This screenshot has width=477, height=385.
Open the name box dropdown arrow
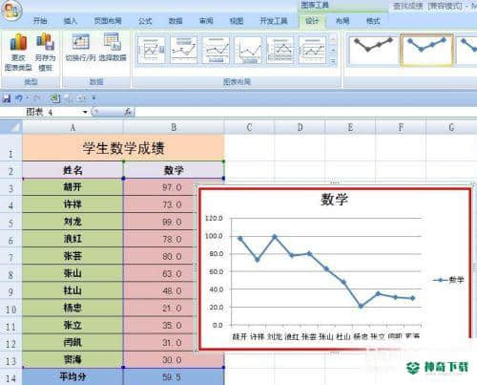pyautogui.click(x=85, y=112)
